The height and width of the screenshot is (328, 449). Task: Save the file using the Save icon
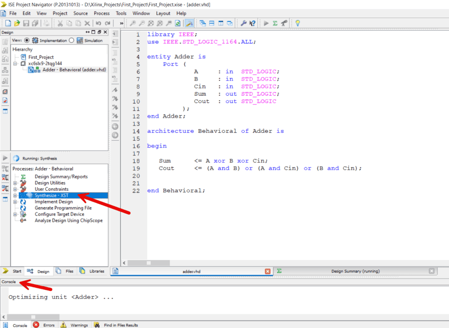click(26, 23)
